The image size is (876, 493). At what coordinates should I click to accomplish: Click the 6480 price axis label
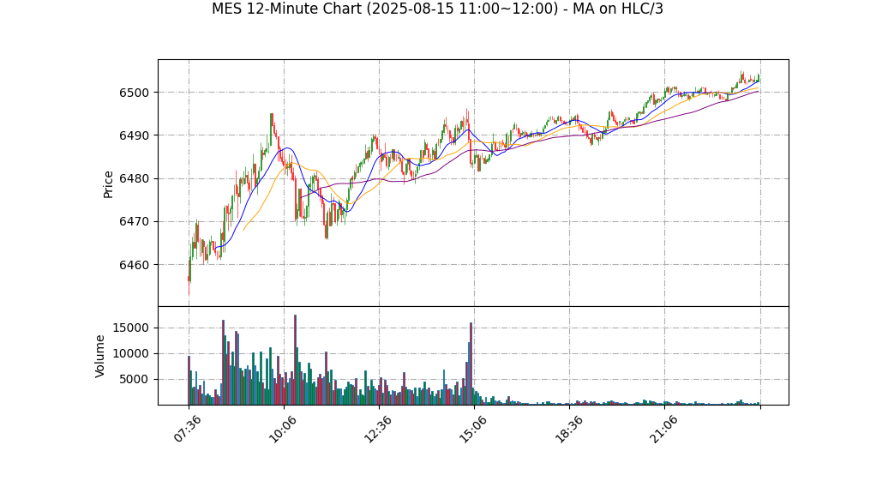(135, 179)
